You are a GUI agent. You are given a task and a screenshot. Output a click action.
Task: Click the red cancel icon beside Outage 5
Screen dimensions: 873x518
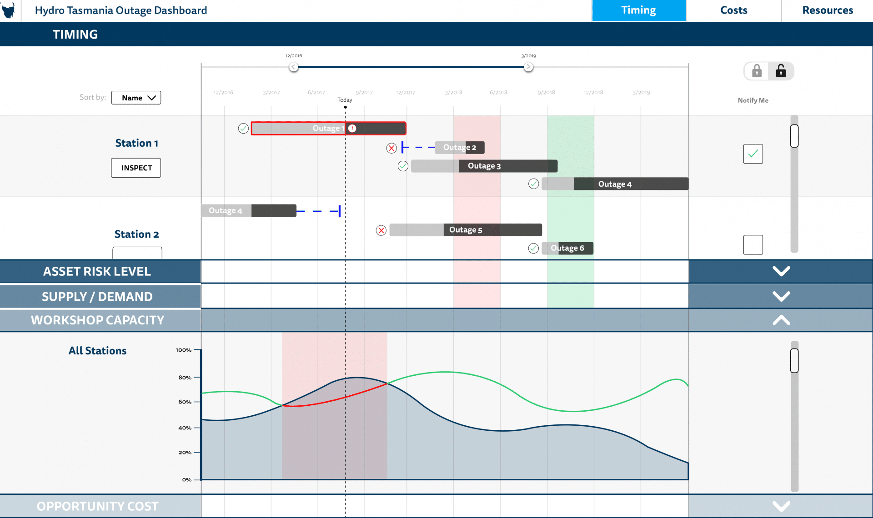pos(381,230)
